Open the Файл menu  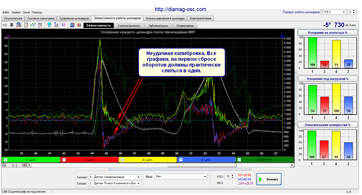pos(6,12)
